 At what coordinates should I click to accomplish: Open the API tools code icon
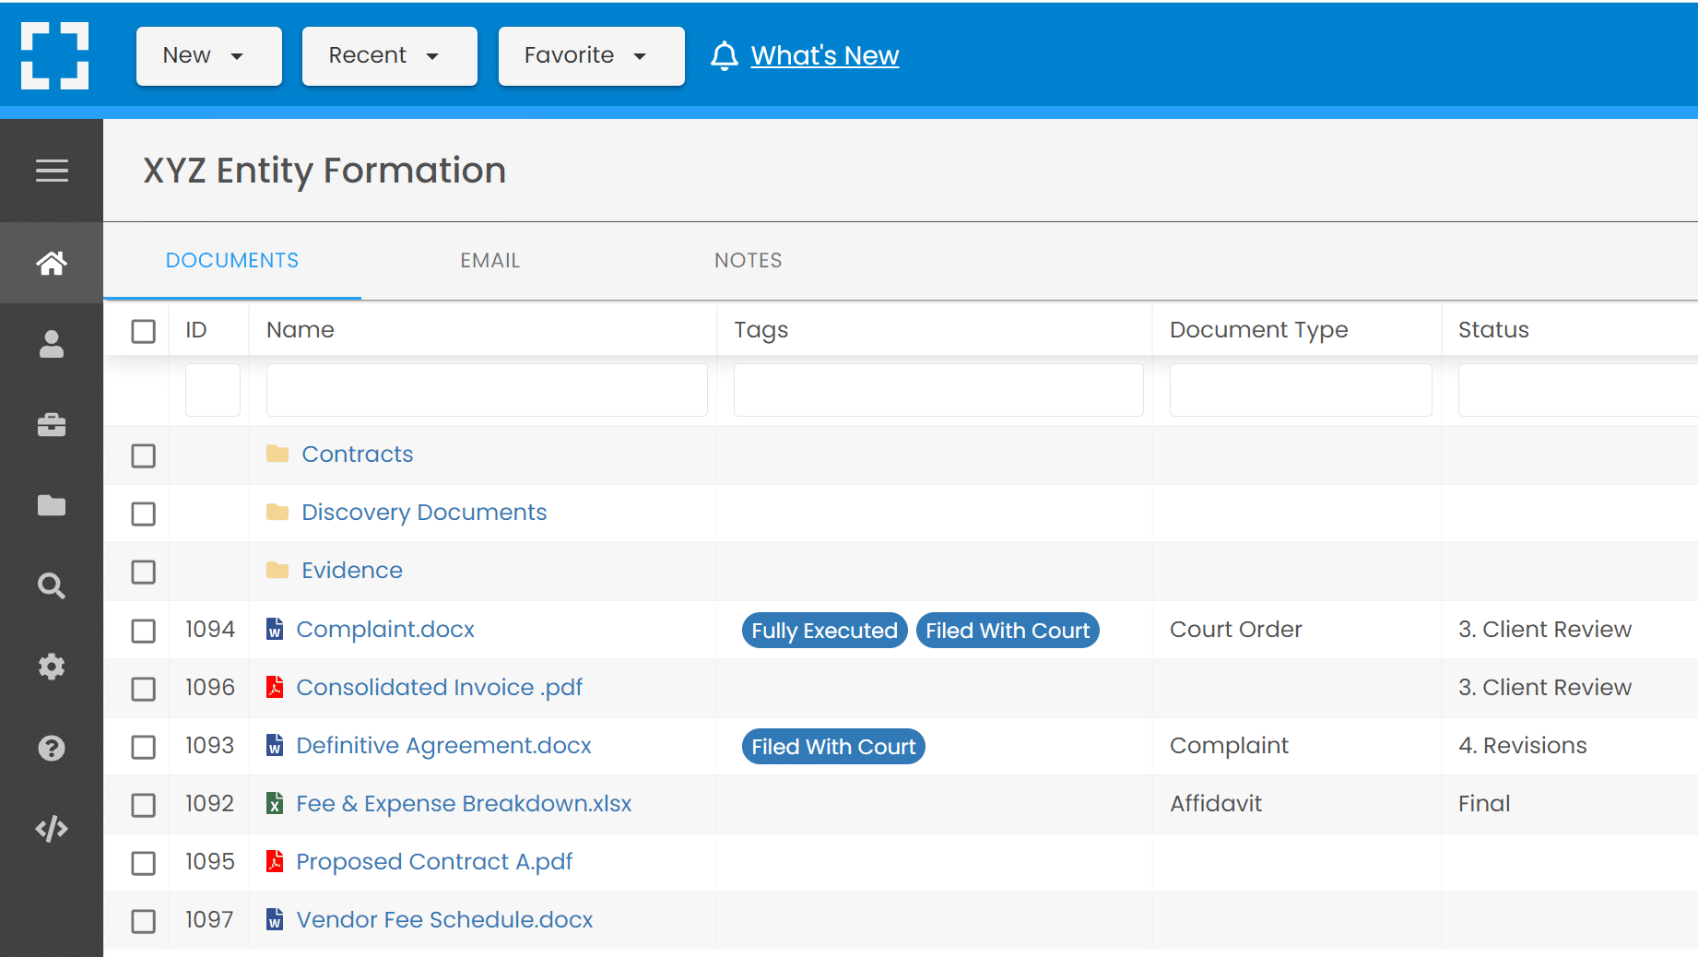[x=51, y=828]
